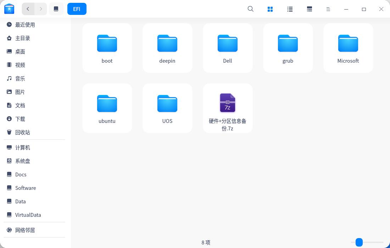Viewport: 390px width, 248px height.
Task: Switch to icon view mode
Action: 270,9
